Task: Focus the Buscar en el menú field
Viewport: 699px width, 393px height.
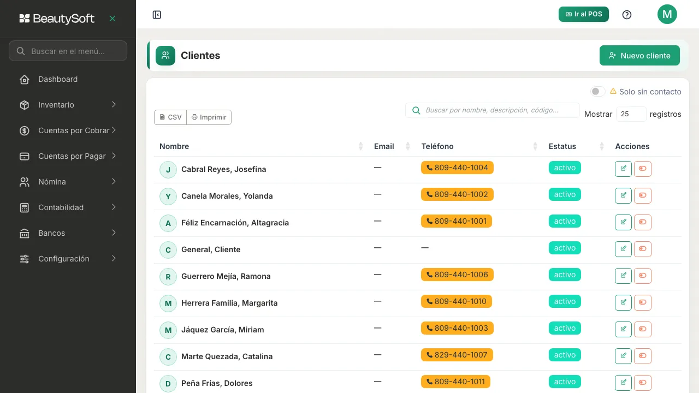Action: click(x=68, y=51)
